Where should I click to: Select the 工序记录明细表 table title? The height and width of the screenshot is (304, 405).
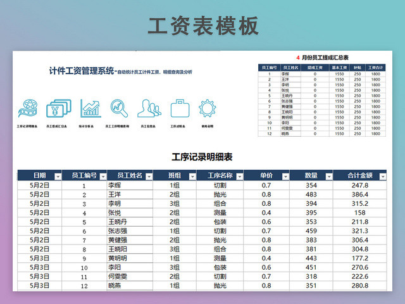point(202,156)
